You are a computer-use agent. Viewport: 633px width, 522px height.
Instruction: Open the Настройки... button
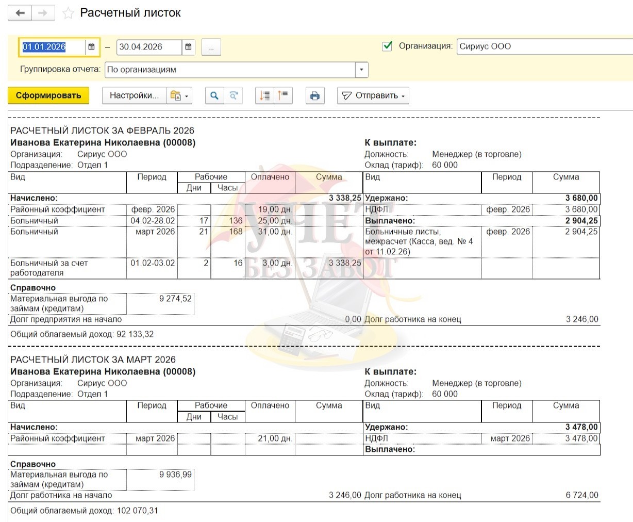click(134, 95)
